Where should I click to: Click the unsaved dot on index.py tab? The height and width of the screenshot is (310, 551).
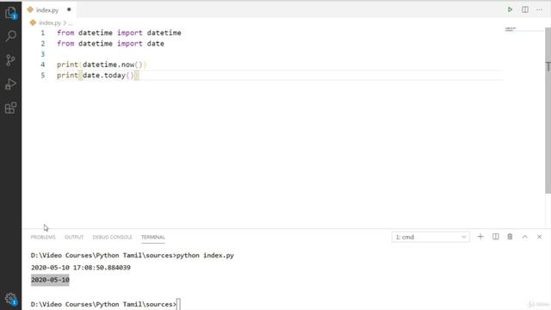click(x=69, y=9)
